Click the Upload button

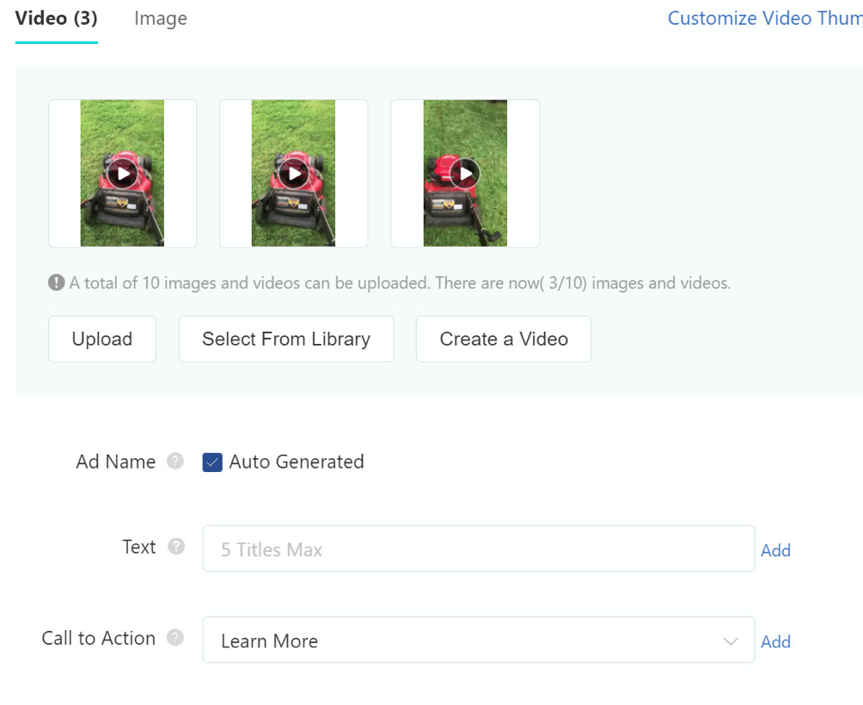pos(102,339)
